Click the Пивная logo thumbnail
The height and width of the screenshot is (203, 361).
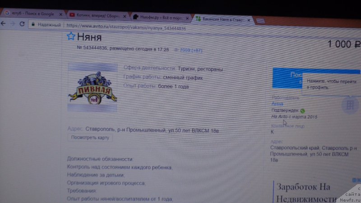tap(92, 88)
